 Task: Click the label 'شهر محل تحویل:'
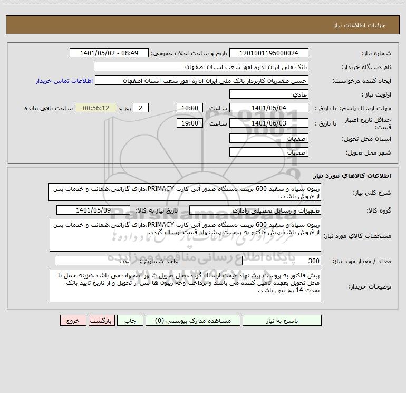tap(368, 152)
